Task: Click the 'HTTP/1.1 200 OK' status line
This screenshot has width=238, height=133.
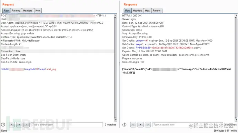Action: 132,15
